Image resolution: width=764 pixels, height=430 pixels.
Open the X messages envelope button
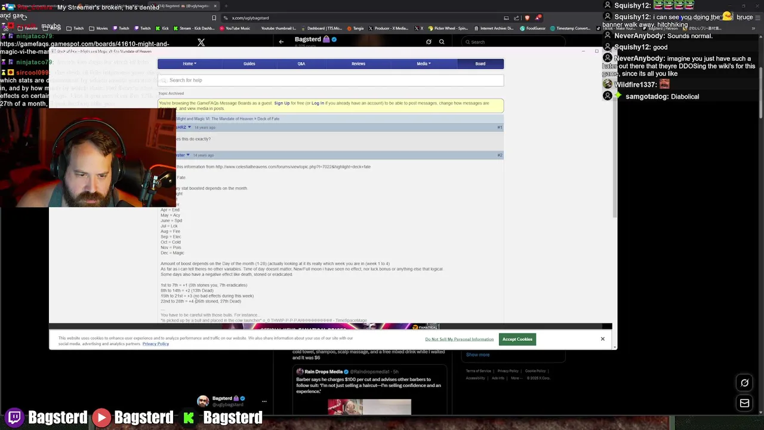(x=744, y=404)
